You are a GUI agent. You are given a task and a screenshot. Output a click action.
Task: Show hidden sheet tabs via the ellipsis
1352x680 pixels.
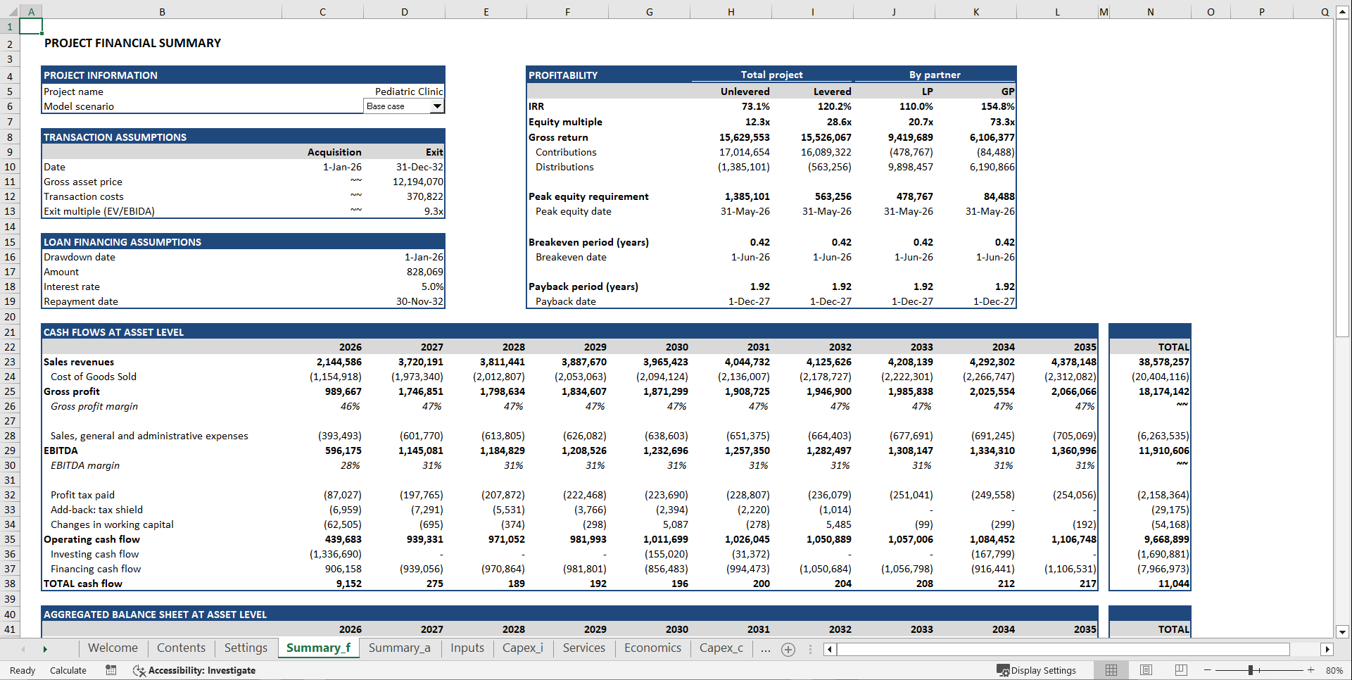pyautogui.click(x=766, y=649)
